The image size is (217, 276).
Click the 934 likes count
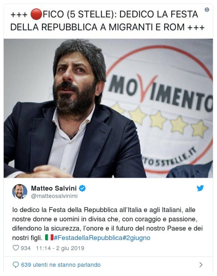tap(26, 248)
